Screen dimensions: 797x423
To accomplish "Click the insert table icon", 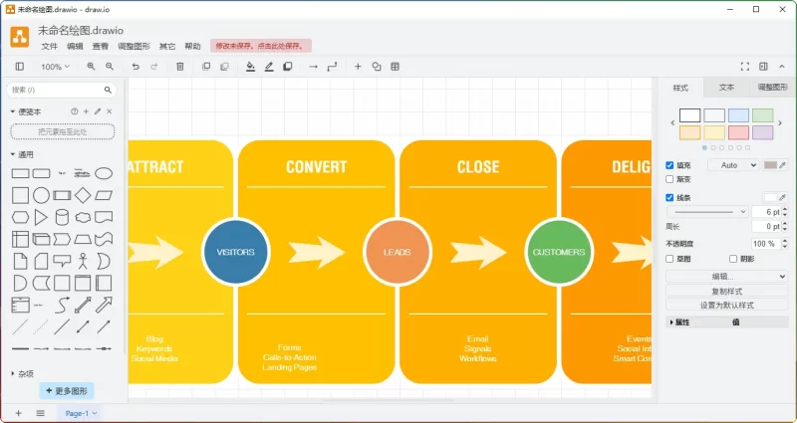I will pyautogui.click(x=396, y=67).
